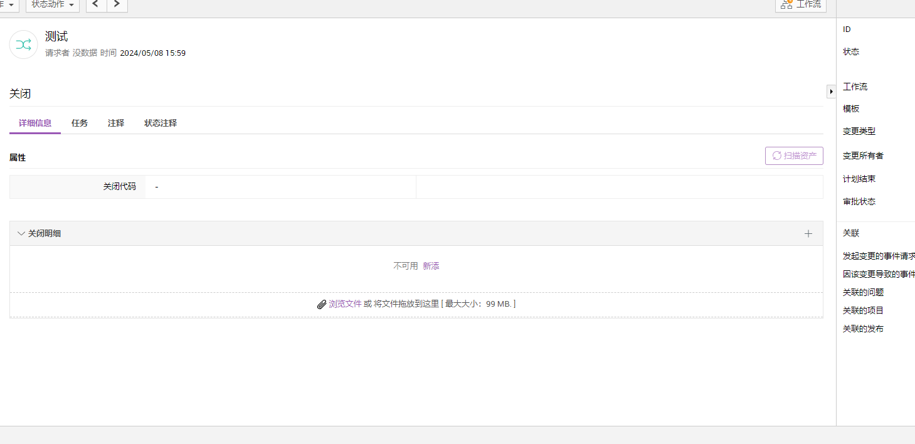Open the 工作流 button in the top toolbar

[x=801, y=4]
